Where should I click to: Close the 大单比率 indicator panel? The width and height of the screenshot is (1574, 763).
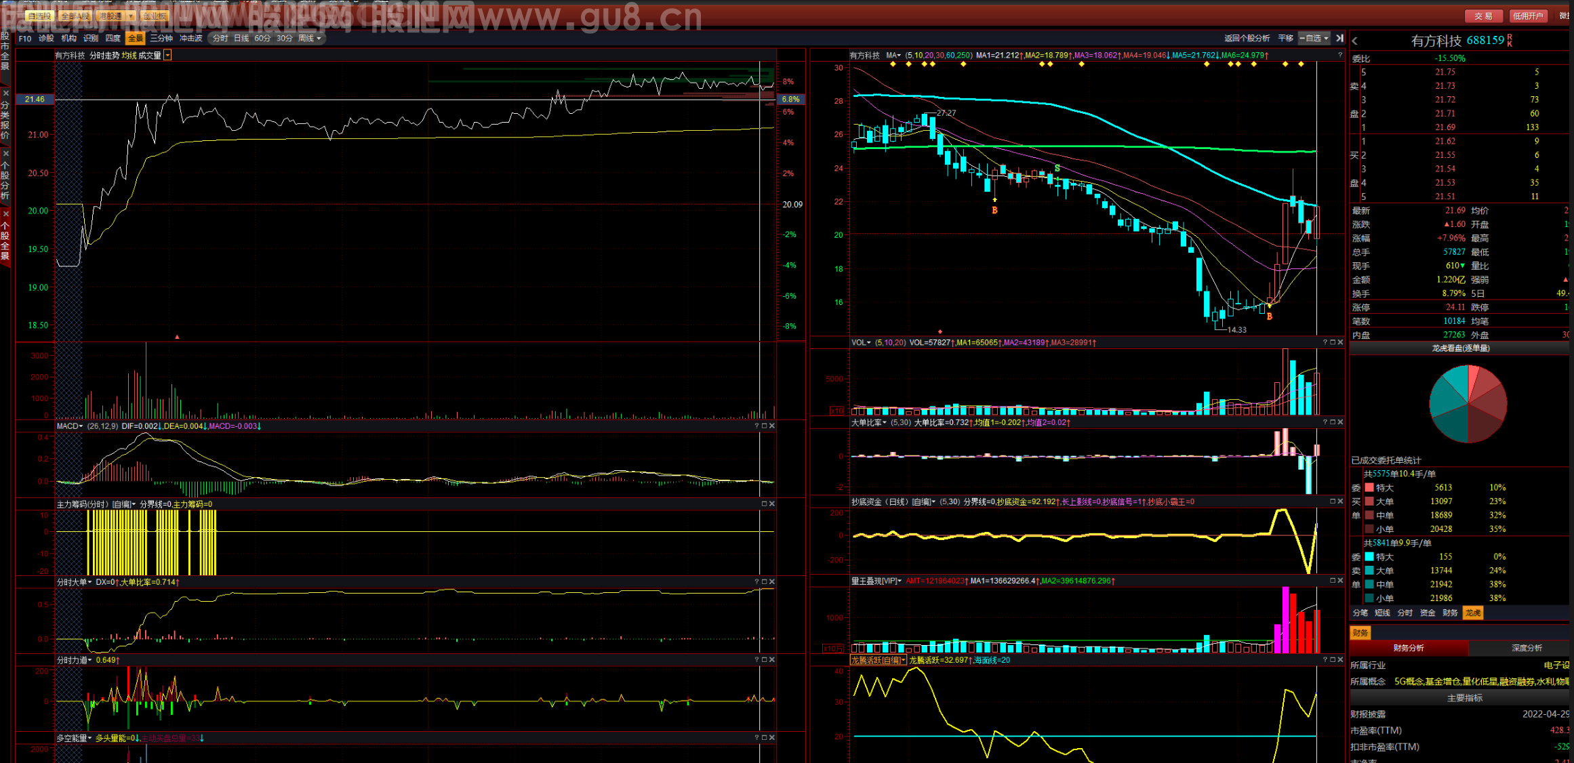point(1340,423)
